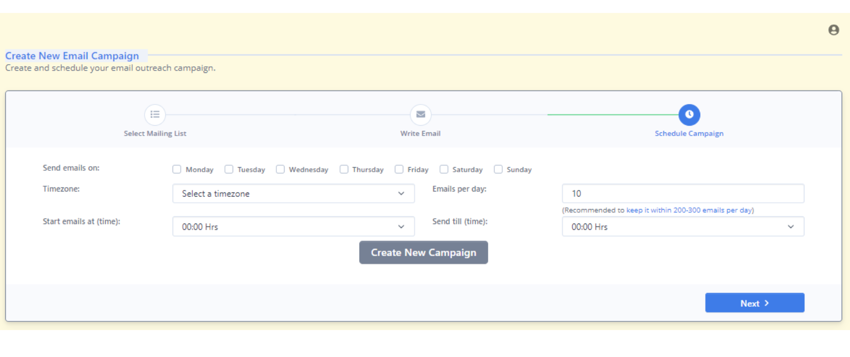This screenshot has height=357, width=850.
Task: Click the Emails per day input field
Action: (x=683, y=194)
